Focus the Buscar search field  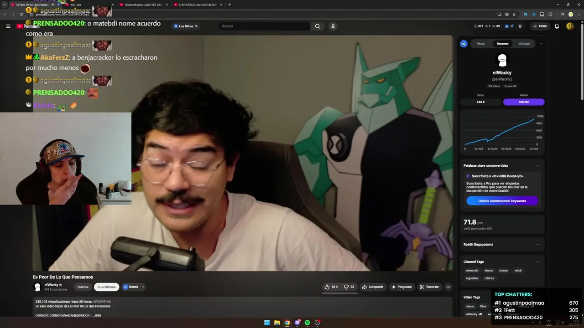click(264, 26)
